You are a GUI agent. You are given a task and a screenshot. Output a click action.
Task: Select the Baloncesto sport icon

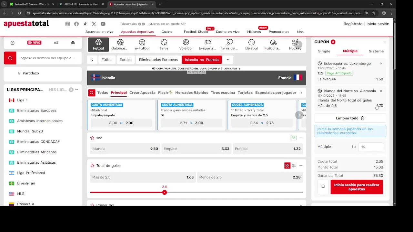(120, 44)
